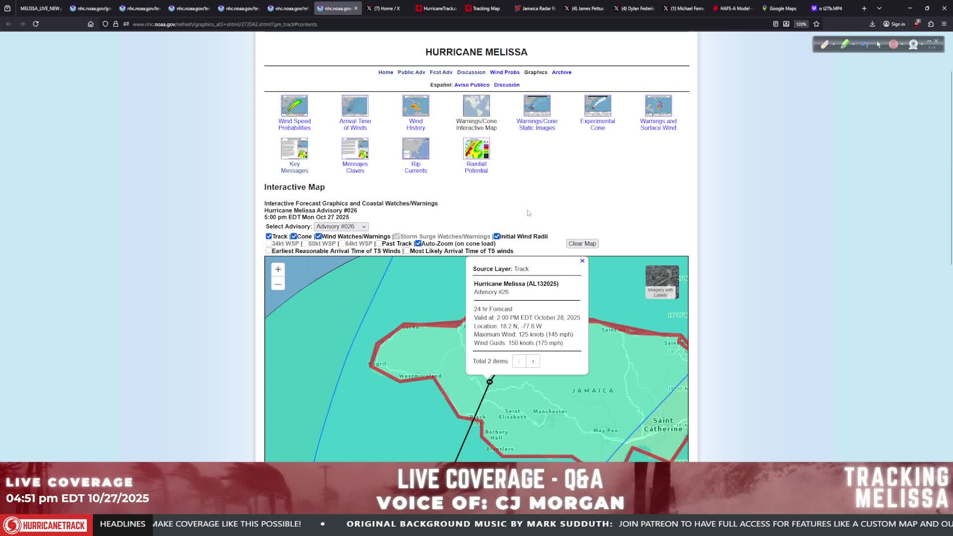Expand the Select Advisory #026 dropdown
Screen dimensions: 953x536
(341, 226)
